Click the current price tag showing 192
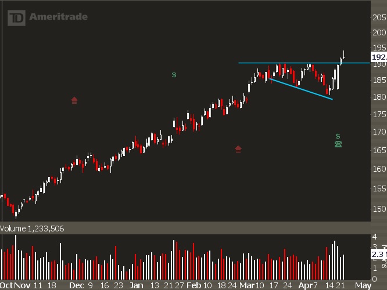Image resolution: width=387 pixels, height=290 pixels. [x=378, y=58]
